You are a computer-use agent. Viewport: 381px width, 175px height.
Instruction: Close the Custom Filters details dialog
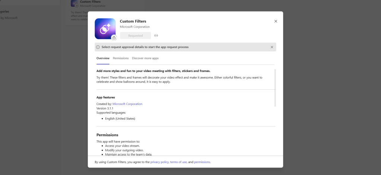[276, 21]
